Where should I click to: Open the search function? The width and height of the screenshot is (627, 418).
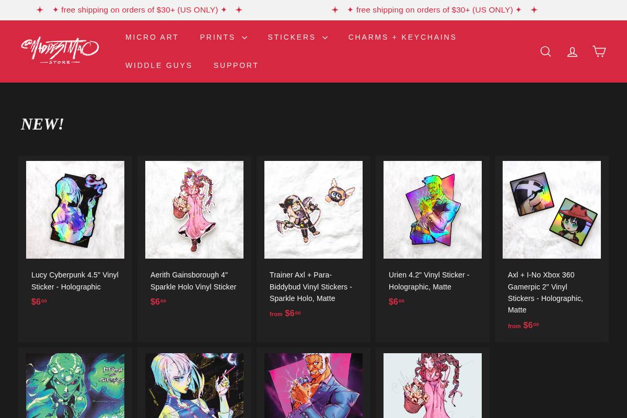545,51
